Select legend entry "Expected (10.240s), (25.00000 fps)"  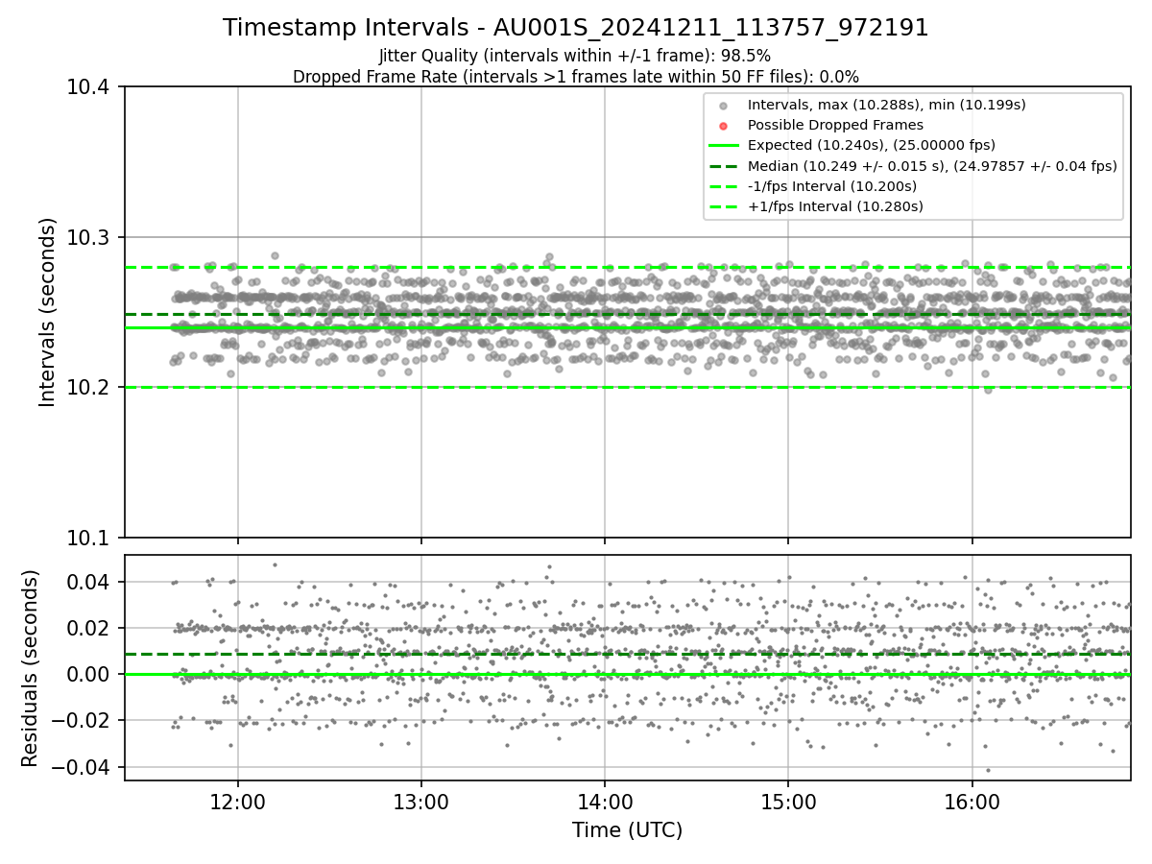[x=872, y=145]
